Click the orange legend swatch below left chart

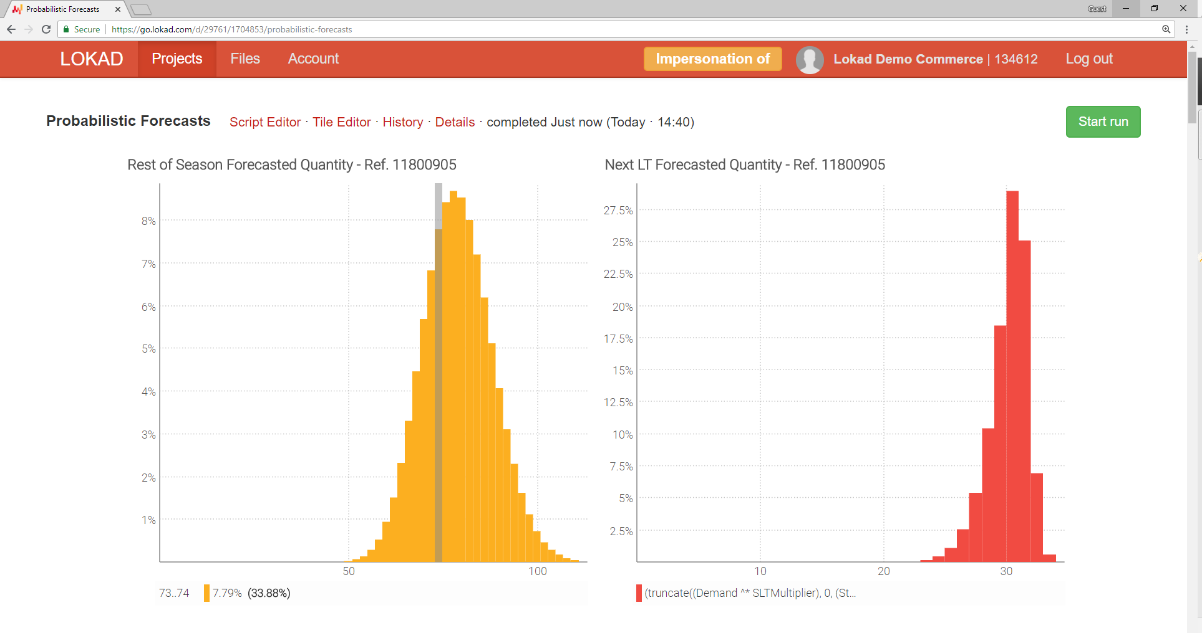tap(206, 593)
